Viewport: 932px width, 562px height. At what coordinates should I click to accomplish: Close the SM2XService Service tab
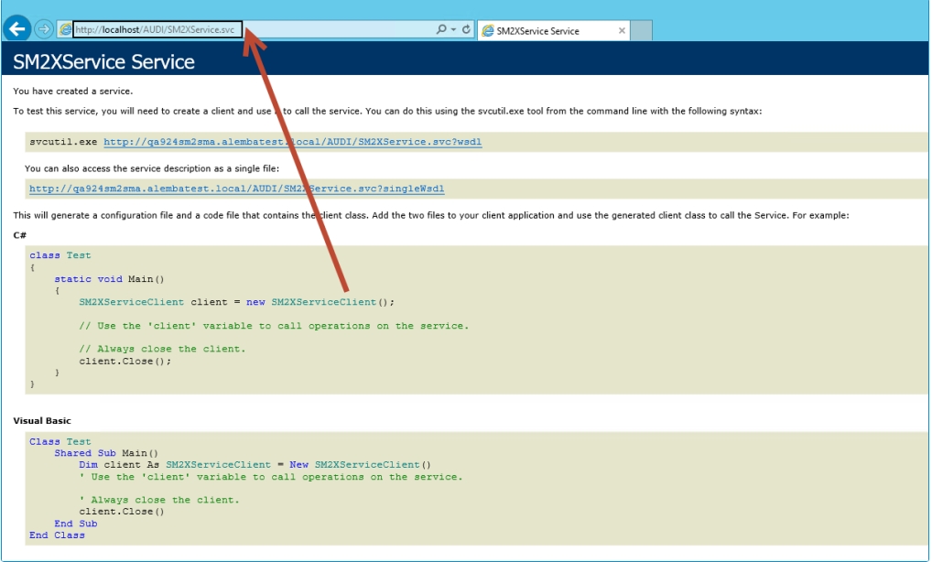click(623, 30)
